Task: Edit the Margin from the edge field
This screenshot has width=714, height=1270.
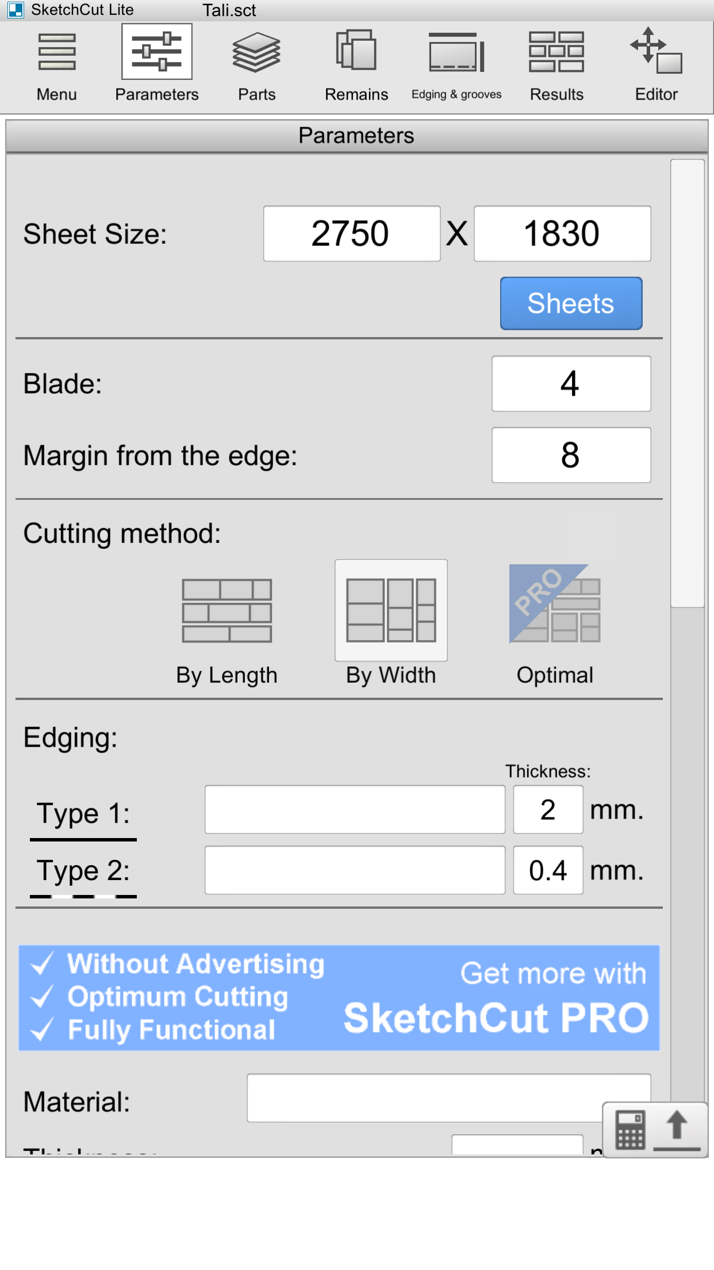Action: tap(571, 455)
